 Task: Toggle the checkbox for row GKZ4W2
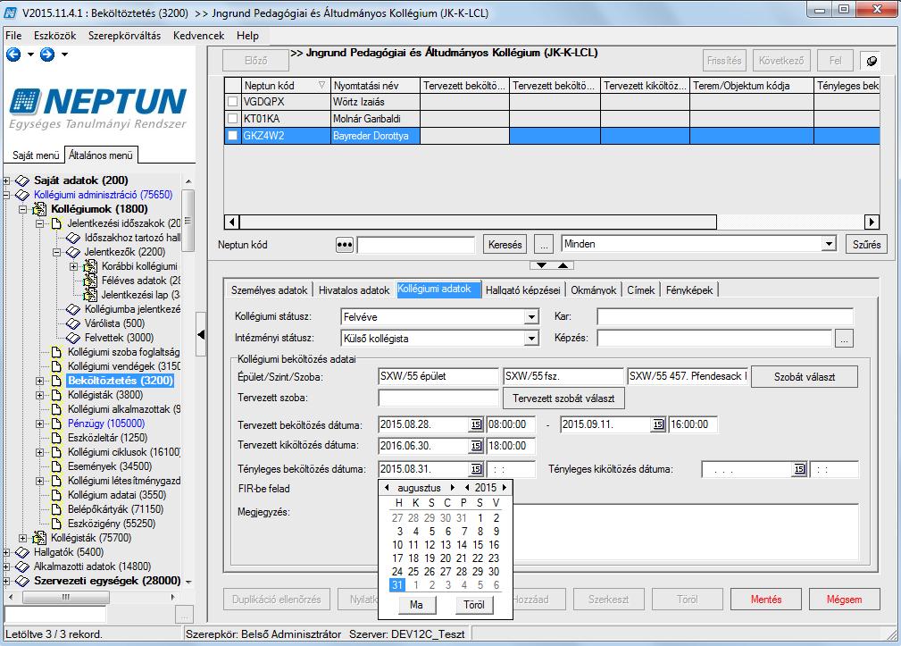[x=233, y=136]
